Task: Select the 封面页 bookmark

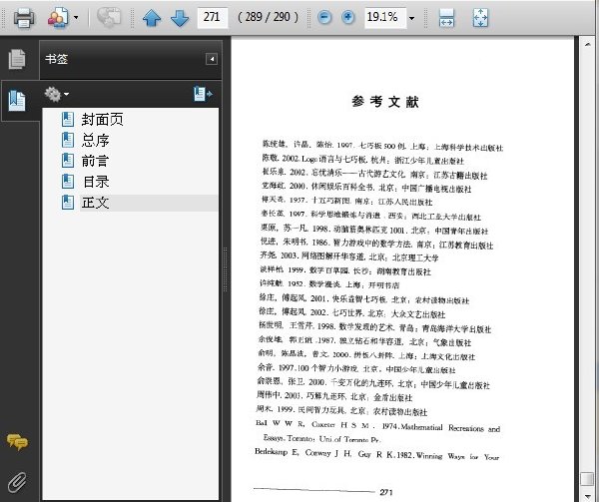Action: coord(102,120)
